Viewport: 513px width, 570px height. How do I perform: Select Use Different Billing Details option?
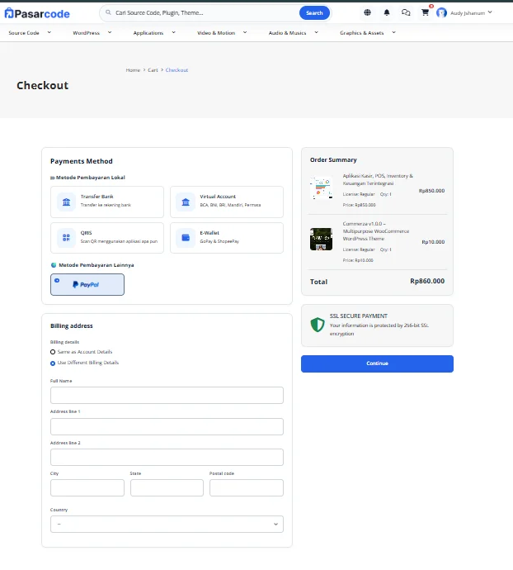point(53,363)
